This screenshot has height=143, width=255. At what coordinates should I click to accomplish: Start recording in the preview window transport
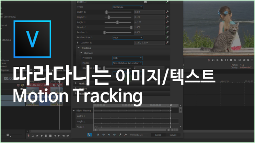209,60
